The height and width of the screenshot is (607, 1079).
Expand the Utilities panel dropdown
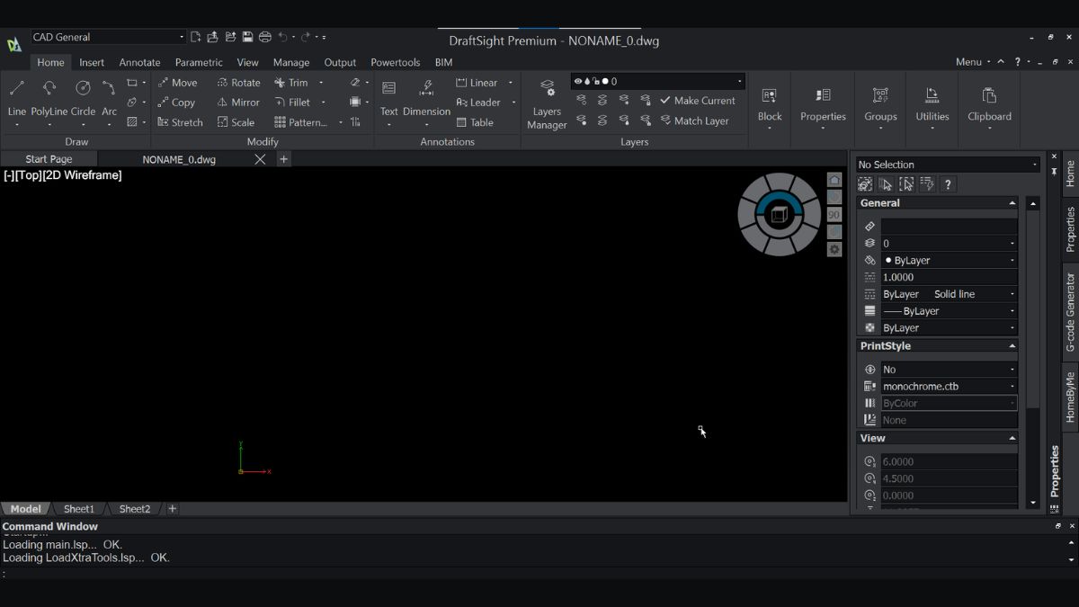[932, 128]
